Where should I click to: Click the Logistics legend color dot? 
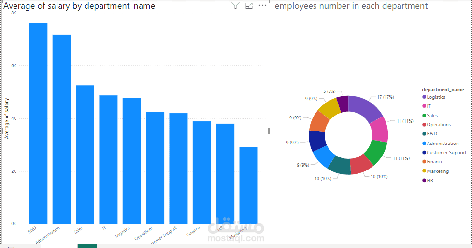424,97
